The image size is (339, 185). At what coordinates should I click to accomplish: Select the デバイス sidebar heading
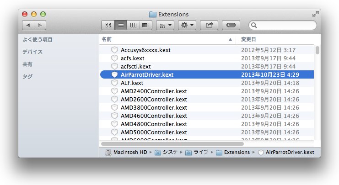coord(32,52)
